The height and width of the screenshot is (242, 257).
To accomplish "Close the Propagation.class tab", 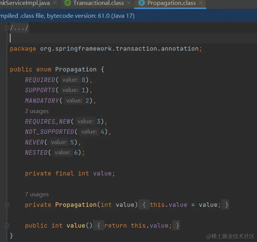I will click(x=201, y=3).
